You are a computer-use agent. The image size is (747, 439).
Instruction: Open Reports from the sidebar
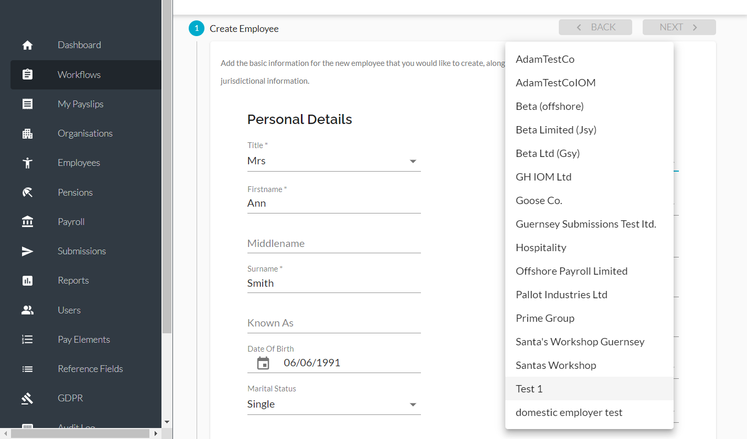pos(86,280)
